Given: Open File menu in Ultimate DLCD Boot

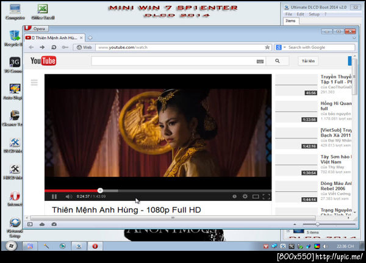Looking at the screenshot, I should click(289, 14).
